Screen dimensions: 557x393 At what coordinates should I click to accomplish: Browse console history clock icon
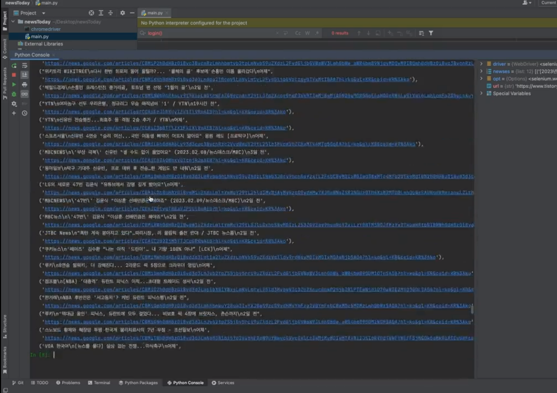coord(25,113)
